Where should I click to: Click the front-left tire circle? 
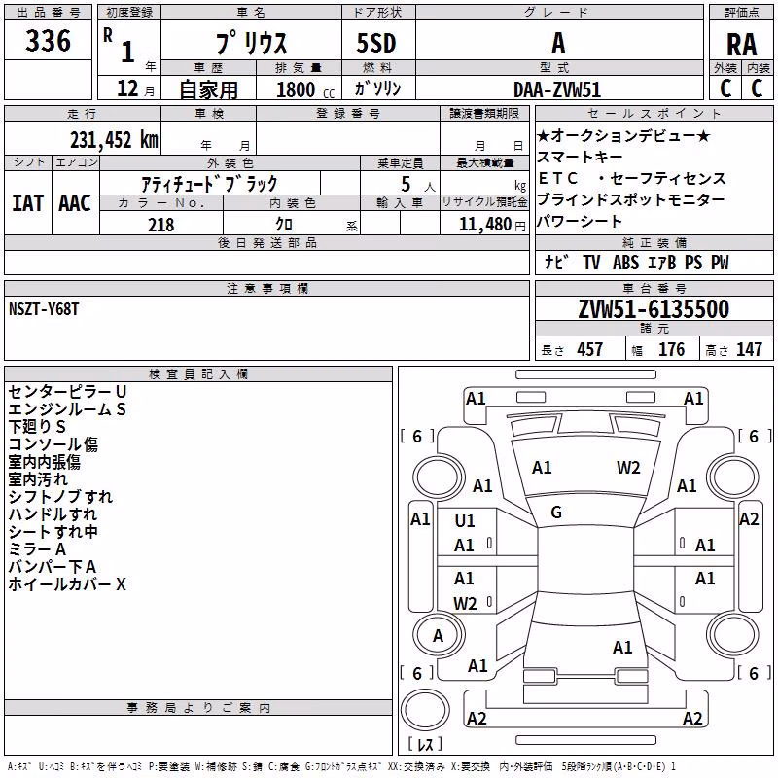[x=439, y=478]
